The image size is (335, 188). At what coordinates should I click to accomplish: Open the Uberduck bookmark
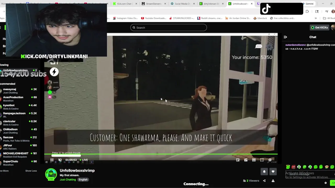261,18
